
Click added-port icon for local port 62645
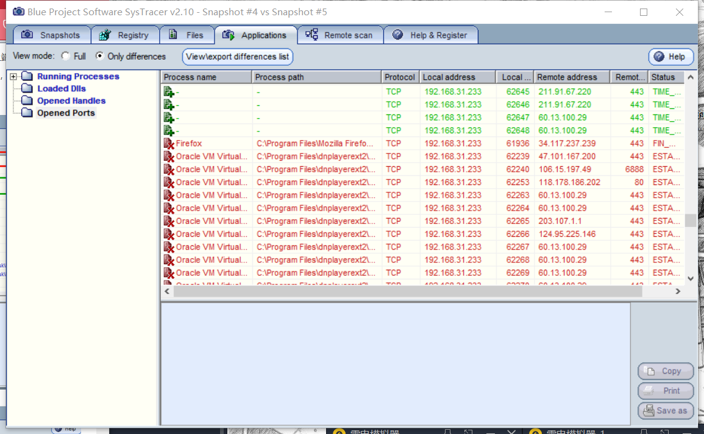pos(169,92)
